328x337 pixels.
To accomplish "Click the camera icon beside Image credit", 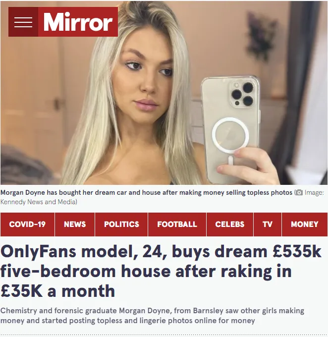I will click(x=299, y=193).
